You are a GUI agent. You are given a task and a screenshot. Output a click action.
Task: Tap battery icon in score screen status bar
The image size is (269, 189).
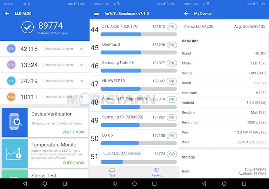(76, 4)
